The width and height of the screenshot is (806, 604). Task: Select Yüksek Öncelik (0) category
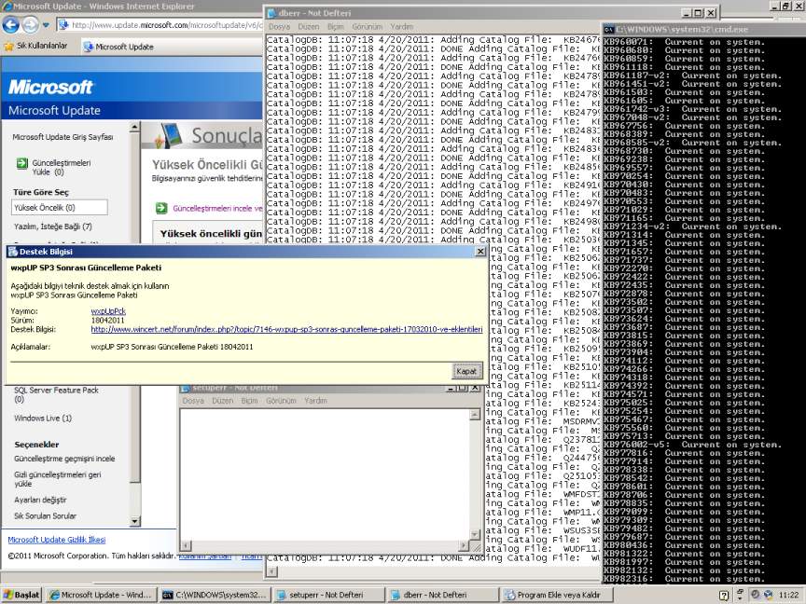59,208
